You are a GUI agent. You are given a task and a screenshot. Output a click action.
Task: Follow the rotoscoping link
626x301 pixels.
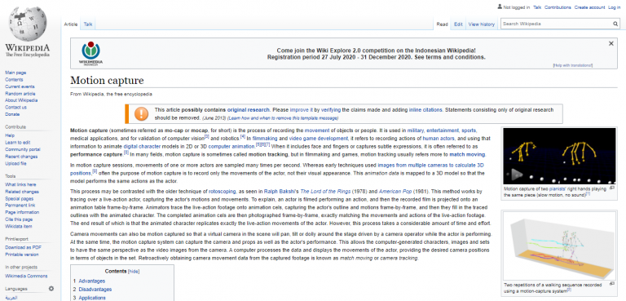pos(222,192)
